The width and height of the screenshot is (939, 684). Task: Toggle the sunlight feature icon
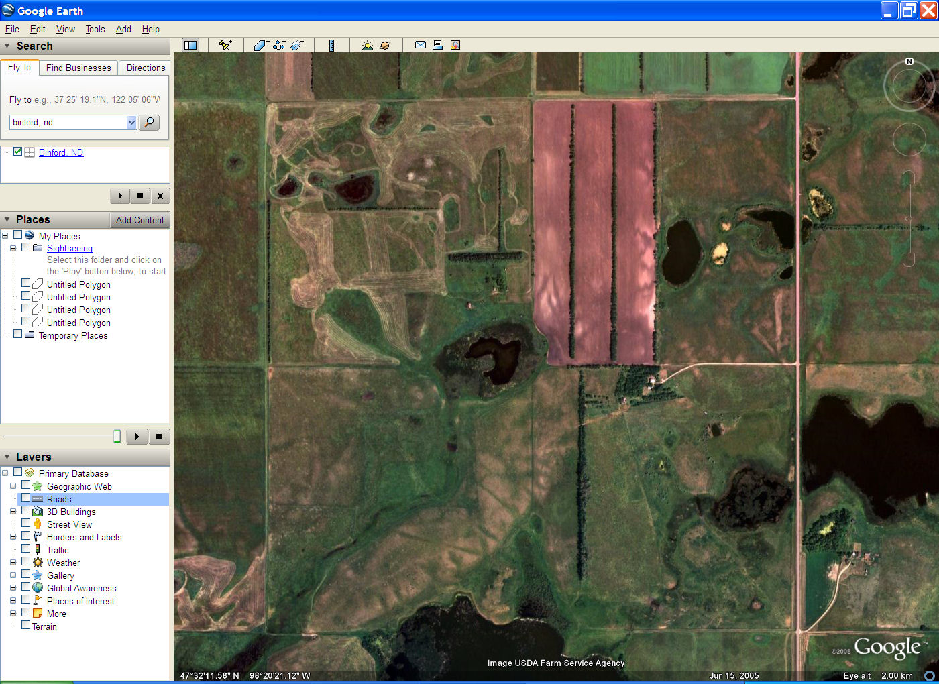pos(367,45)
